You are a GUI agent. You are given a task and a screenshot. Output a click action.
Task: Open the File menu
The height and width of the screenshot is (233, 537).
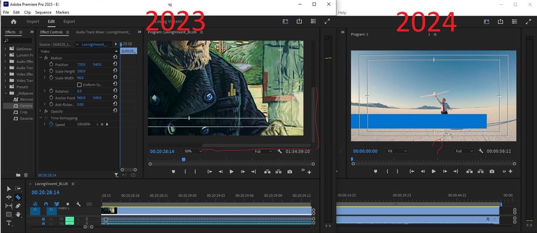(6, 12)
